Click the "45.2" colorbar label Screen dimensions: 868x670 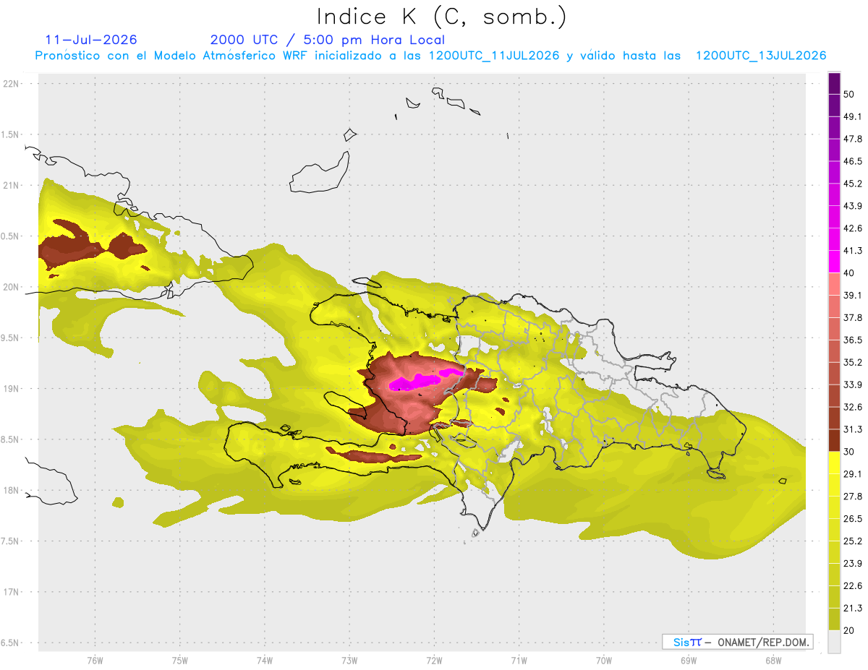click(852, 184)
